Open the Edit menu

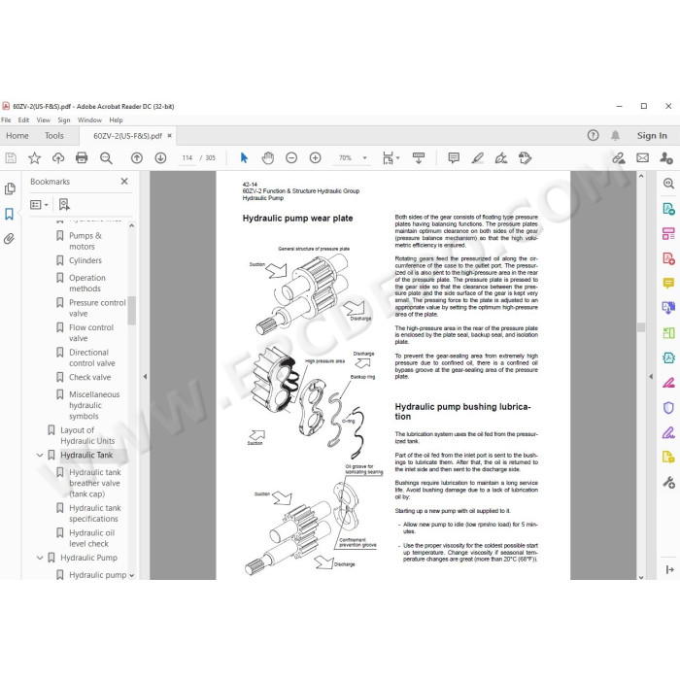(x=23, y=120)
